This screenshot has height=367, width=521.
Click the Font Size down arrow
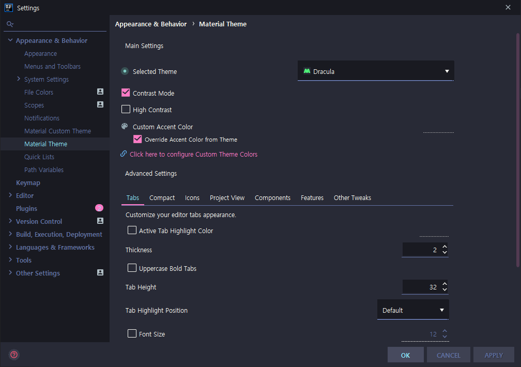(445, 337)
